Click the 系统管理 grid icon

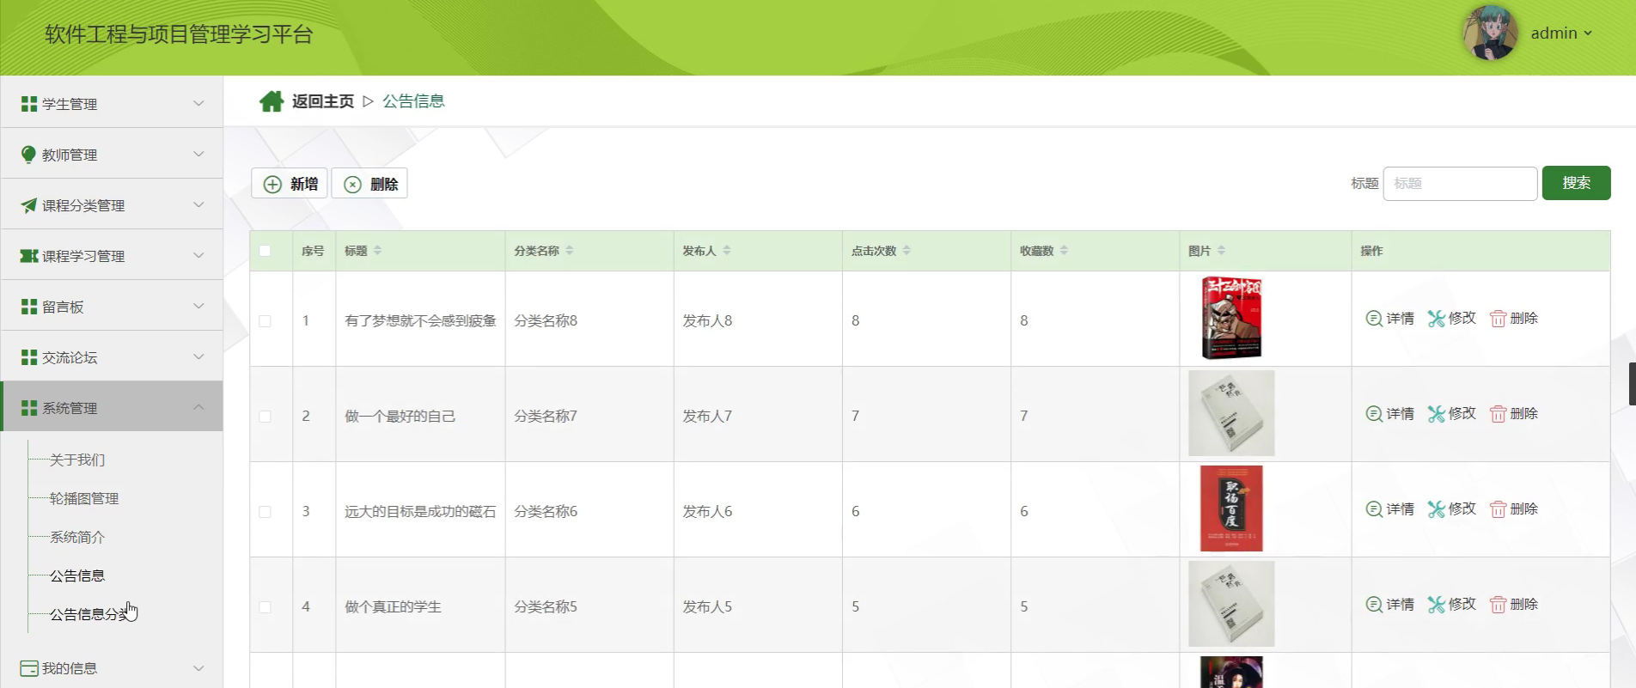click(x=29, y=408)
